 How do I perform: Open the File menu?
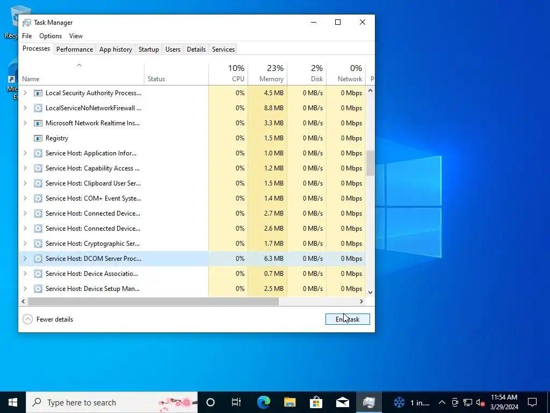point(27,36)
